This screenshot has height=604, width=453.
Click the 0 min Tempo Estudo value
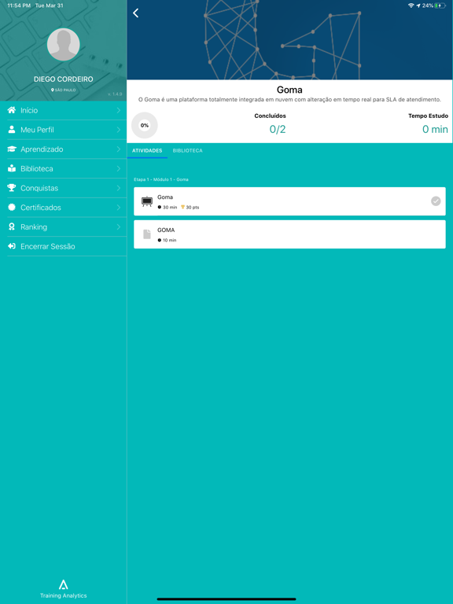(x=435, y=129)
